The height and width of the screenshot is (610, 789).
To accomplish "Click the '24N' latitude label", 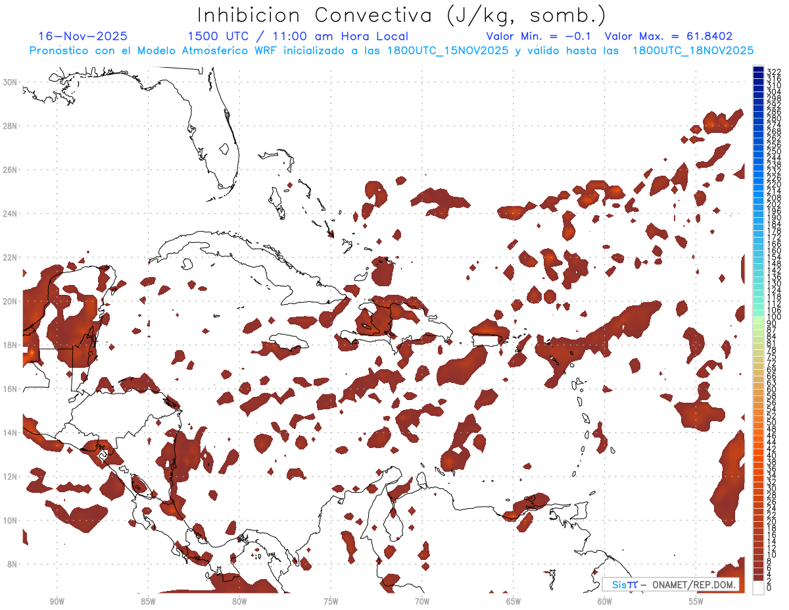I will 10,214.
